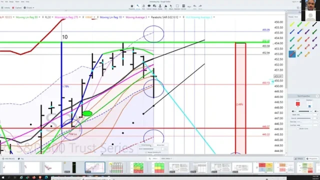320x180 pixels.
Task: Select the Arrow tool in toolbar
Action: [138, 7]
